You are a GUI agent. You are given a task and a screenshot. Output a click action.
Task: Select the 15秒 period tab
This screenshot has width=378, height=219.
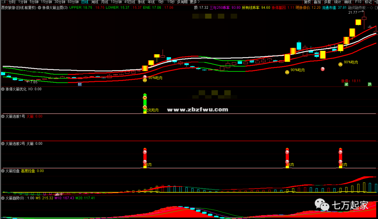[171, 2]
